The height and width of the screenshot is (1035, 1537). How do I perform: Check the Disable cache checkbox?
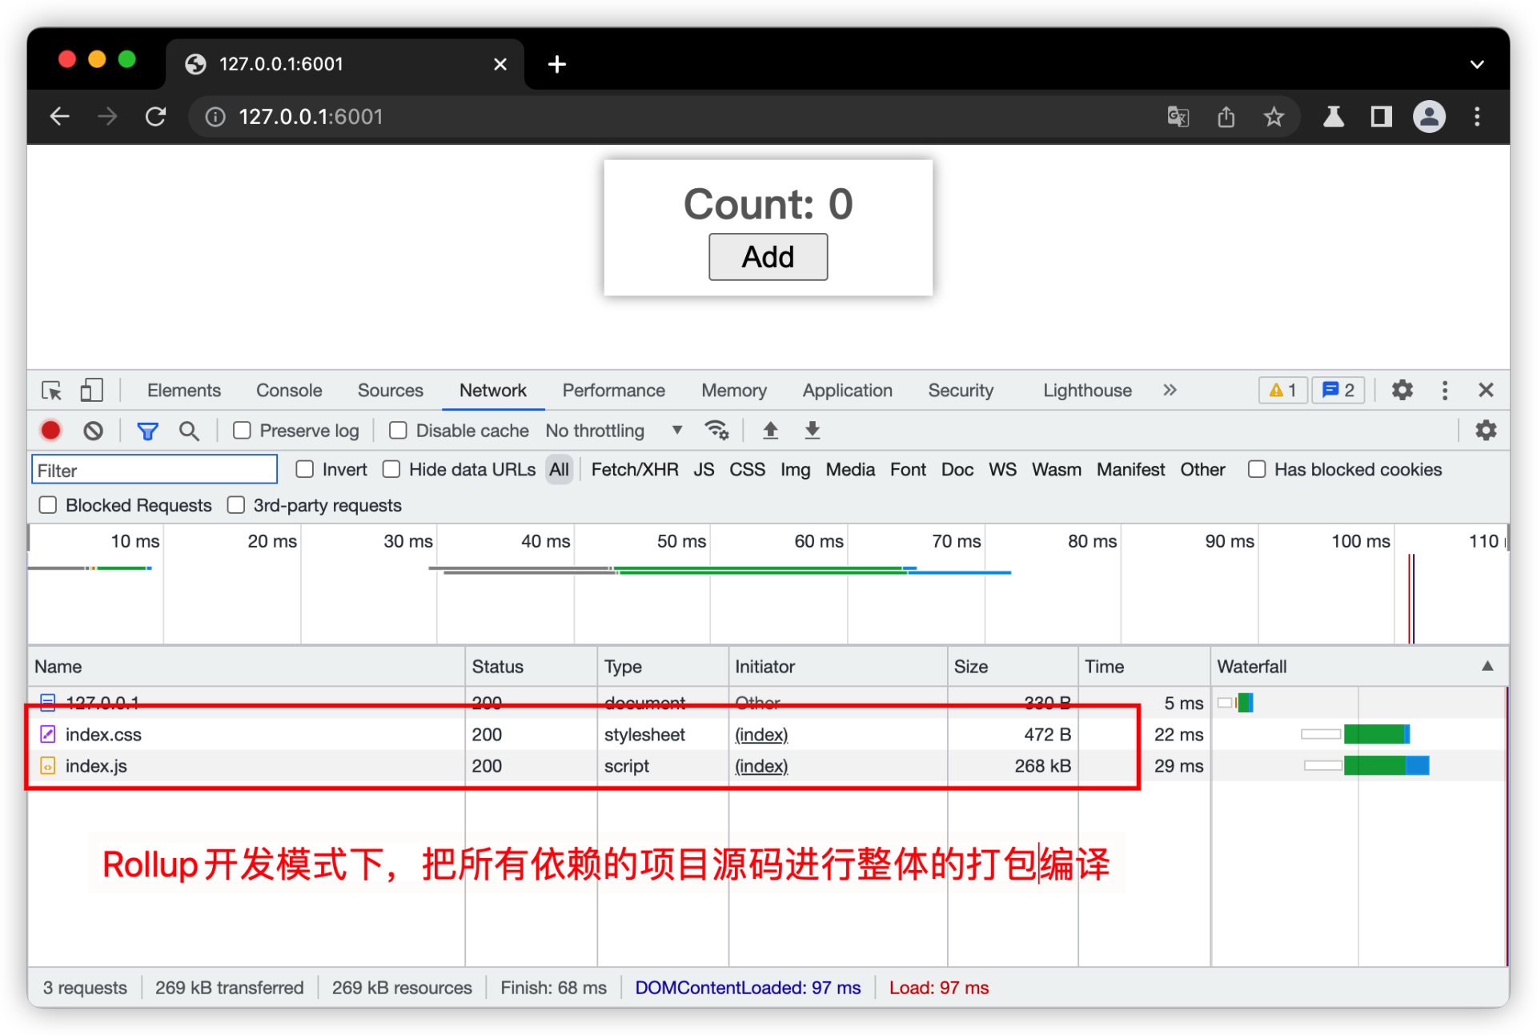point(398,431)
